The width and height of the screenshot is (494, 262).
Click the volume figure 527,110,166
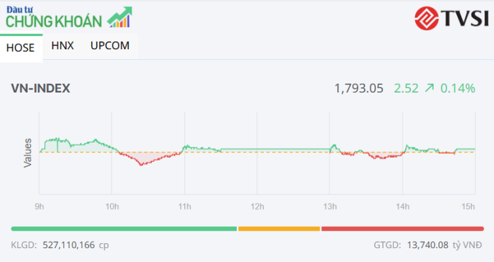(69, 245)
